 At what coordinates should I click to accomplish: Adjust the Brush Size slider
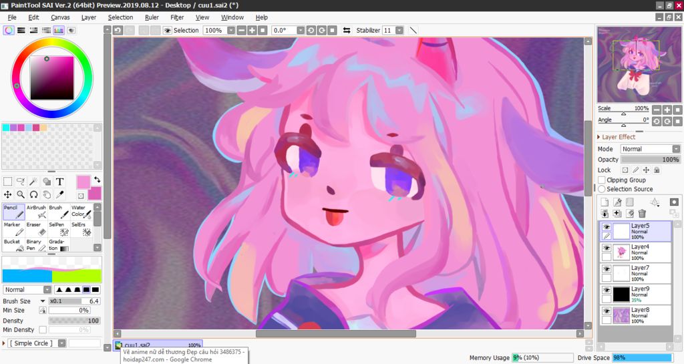tap(74, 301)
